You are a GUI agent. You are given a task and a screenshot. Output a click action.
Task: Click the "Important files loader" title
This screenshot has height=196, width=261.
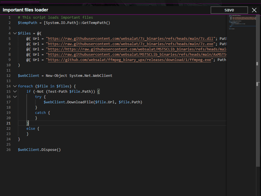tap(25, 10)
